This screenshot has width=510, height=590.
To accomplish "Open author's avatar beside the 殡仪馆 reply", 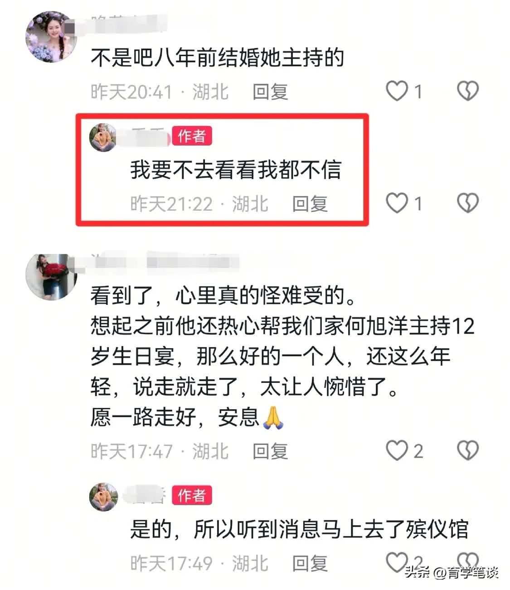I will (x=103, y=497).
